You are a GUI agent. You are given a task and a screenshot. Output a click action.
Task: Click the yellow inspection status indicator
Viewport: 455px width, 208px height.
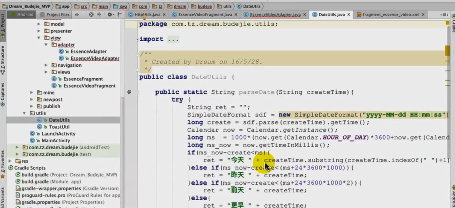(x=448, y=23)
